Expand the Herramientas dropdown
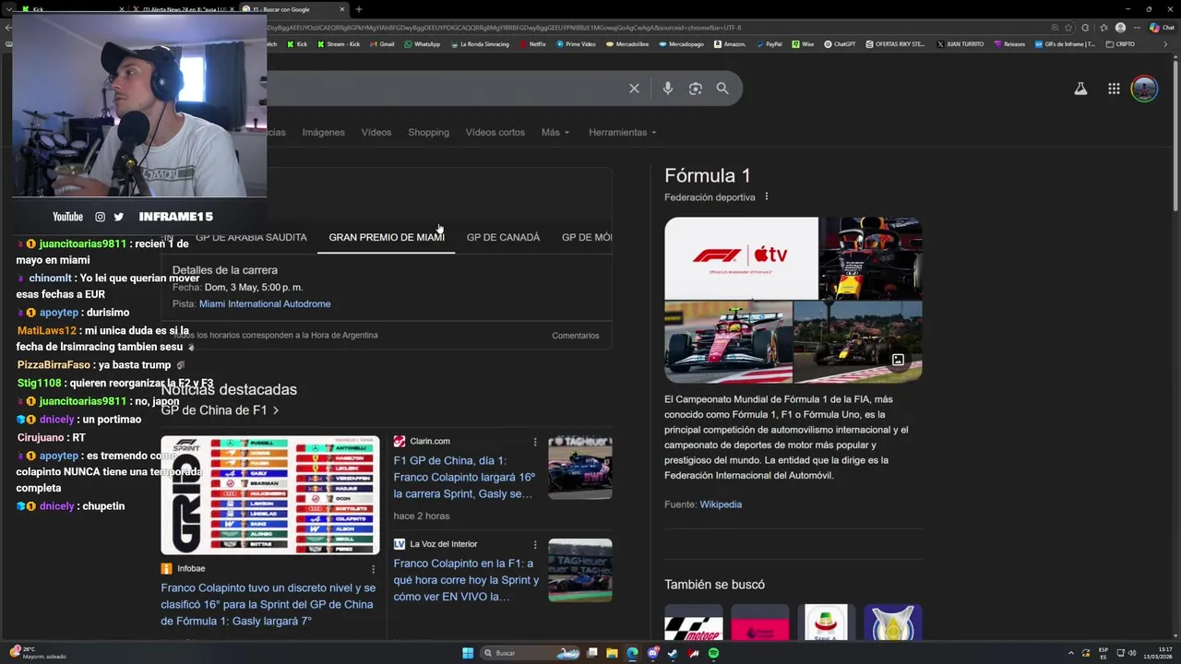 tap(622, 132)
